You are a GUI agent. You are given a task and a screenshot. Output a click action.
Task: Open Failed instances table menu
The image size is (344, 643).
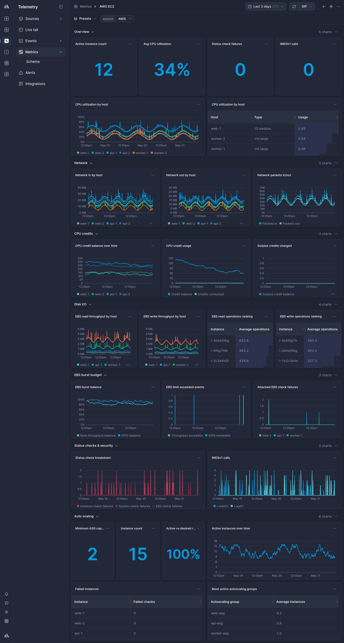point(198,589)
